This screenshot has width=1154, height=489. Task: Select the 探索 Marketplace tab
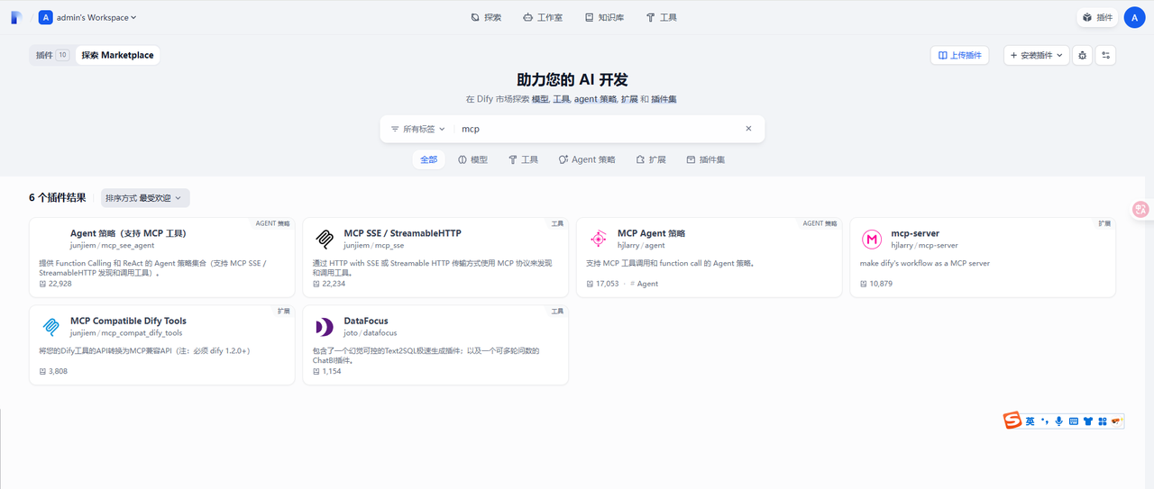tap(117, 55)
